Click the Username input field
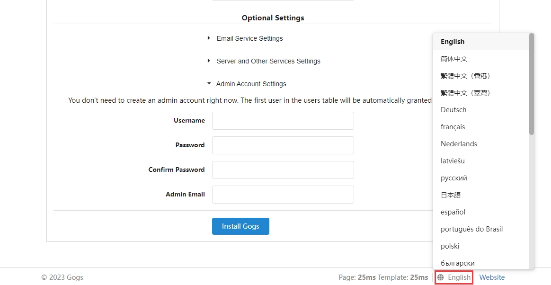 click(x=283, y=121)
